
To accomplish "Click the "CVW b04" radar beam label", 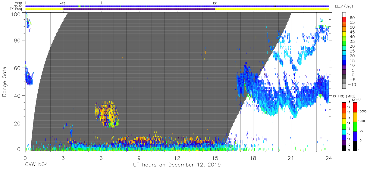I will click(36, 165).
